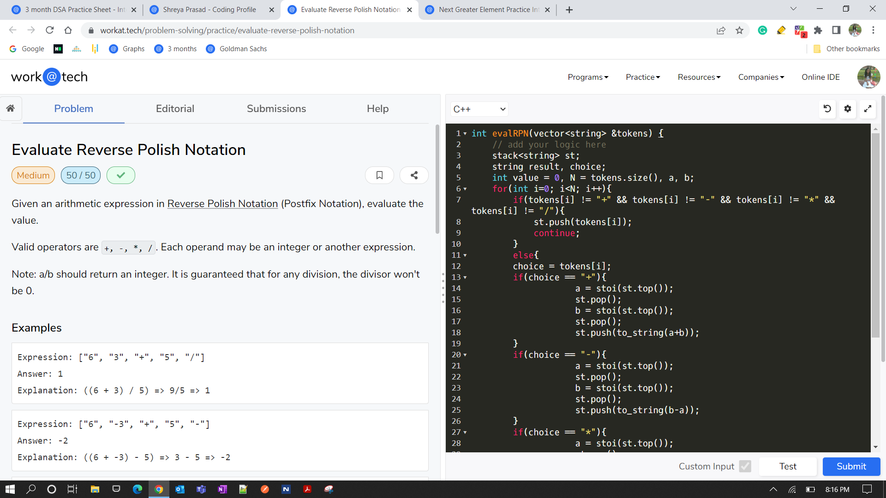
Task: Collapse the for loop fold at line 6
Action: click(x=465, y=189)
